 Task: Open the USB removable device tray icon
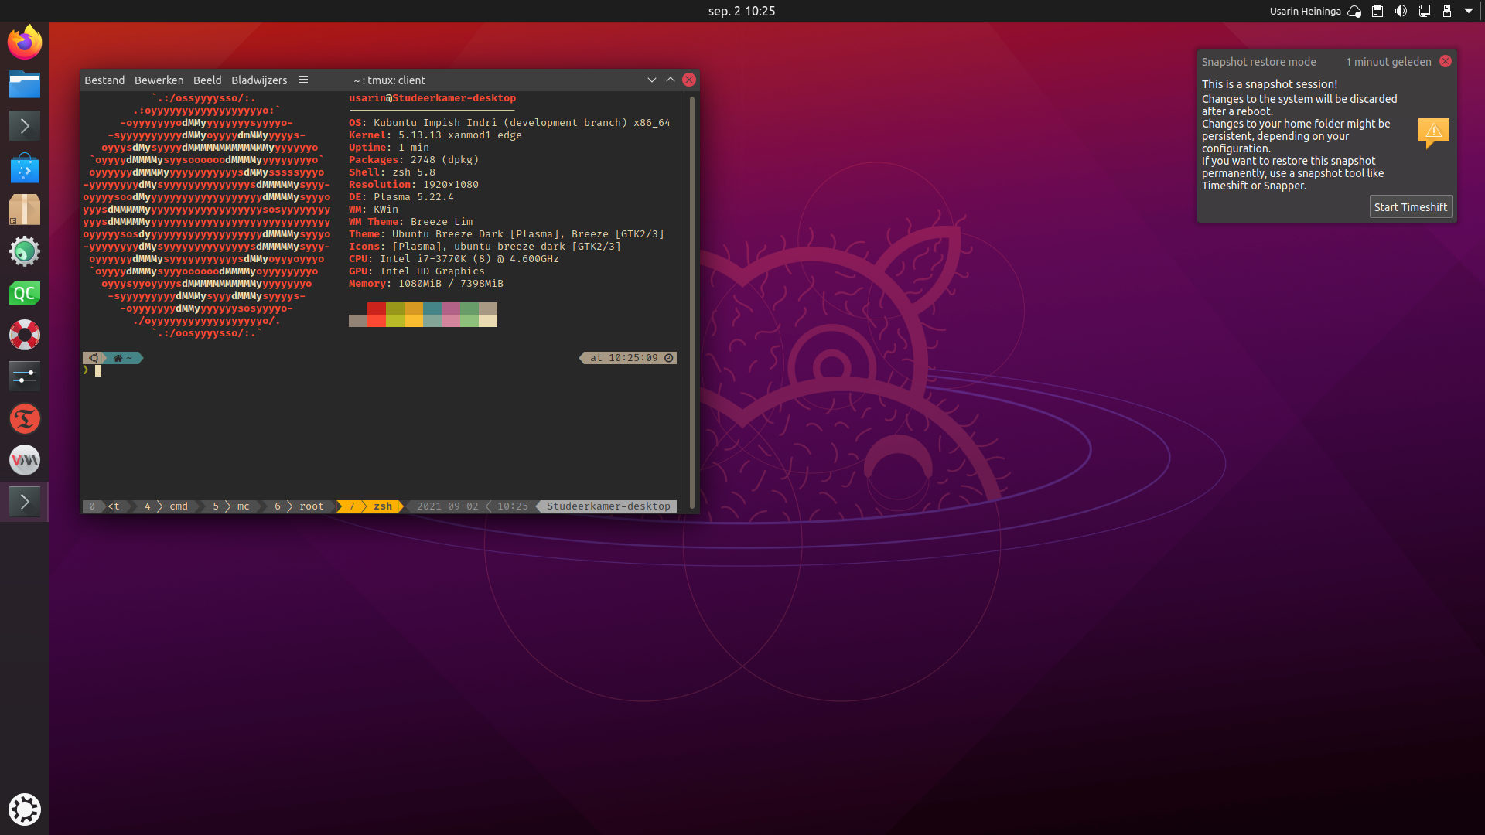pos(1447,11)
